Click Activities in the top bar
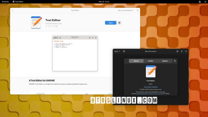208x117 pixels. (x=5, y=2)
